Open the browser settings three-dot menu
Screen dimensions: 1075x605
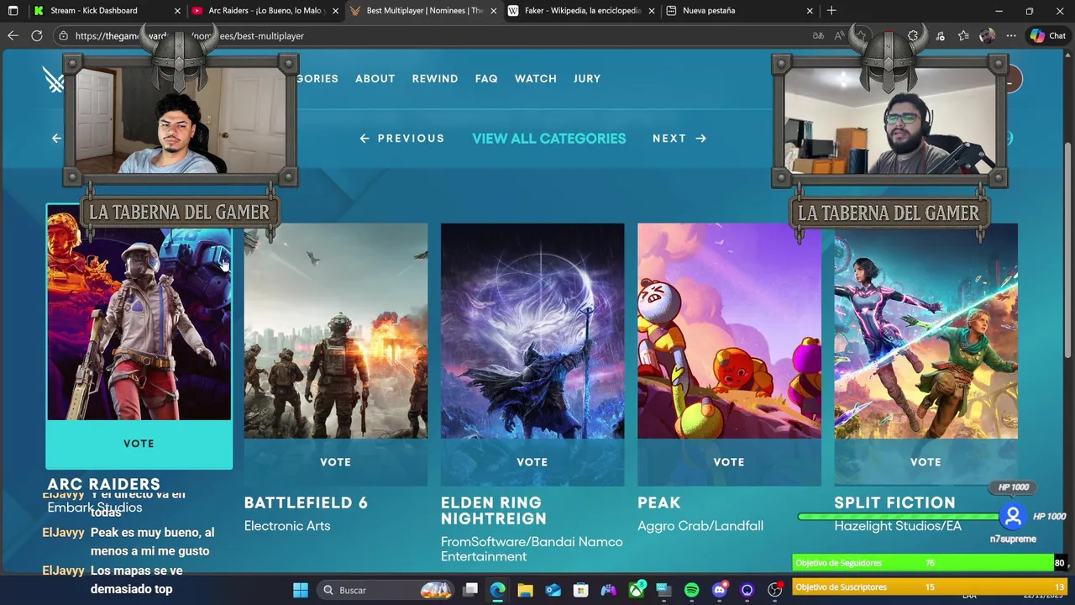click(x=1011, y=35)
